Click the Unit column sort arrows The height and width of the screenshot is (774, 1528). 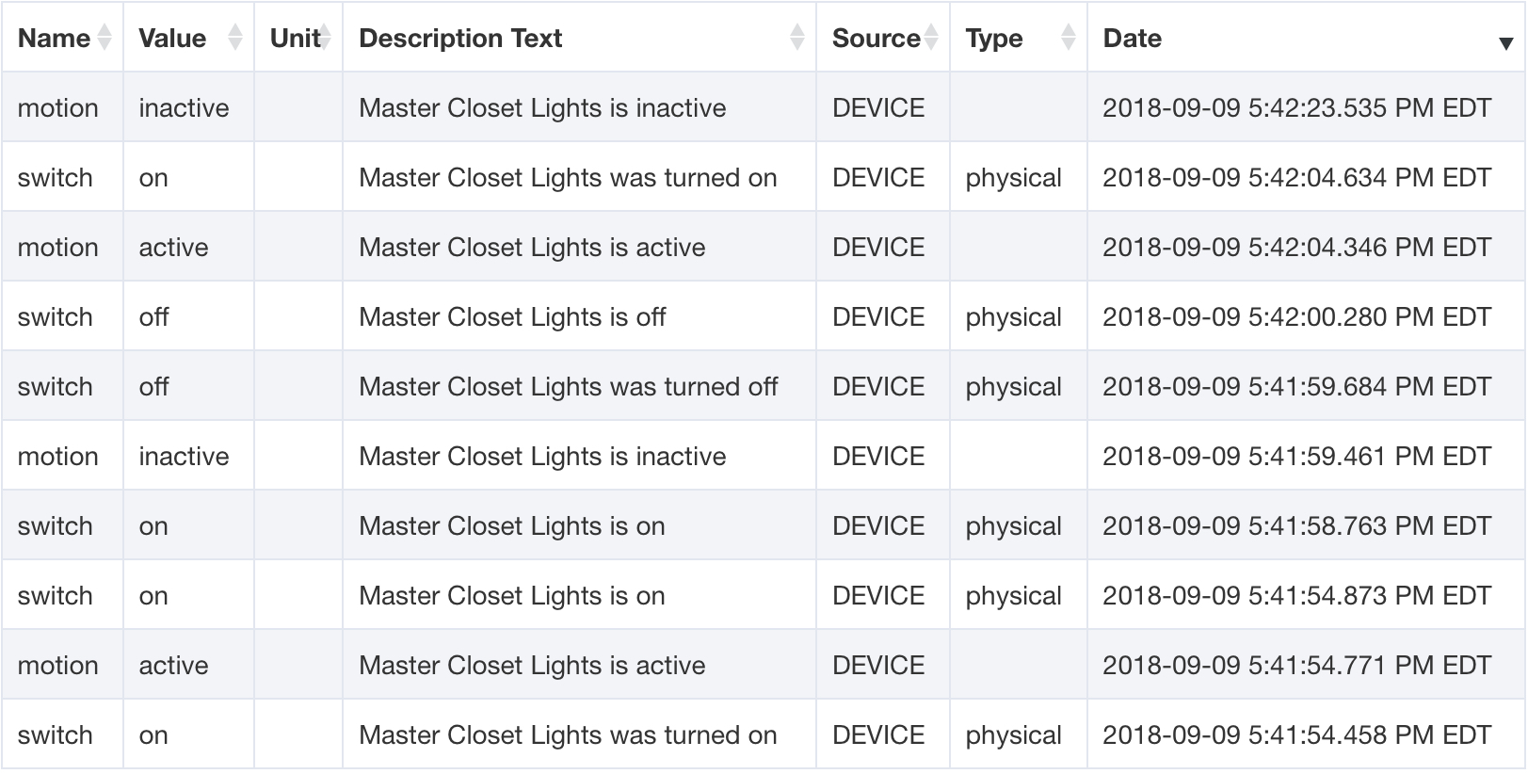tap(325, 38)
